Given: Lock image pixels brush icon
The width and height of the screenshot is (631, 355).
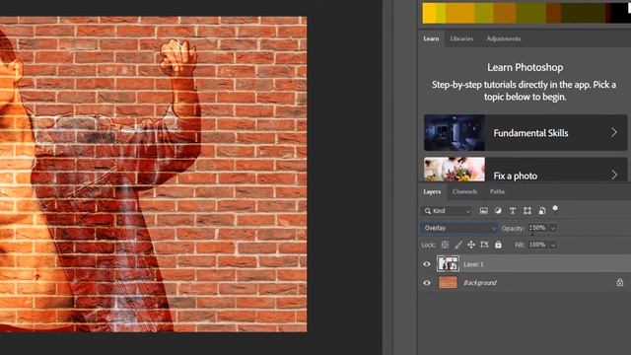Looking at the screenshot, I should pos(457,245).
